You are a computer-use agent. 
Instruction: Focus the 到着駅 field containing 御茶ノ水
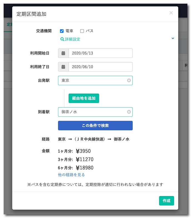tap(95, 112)
